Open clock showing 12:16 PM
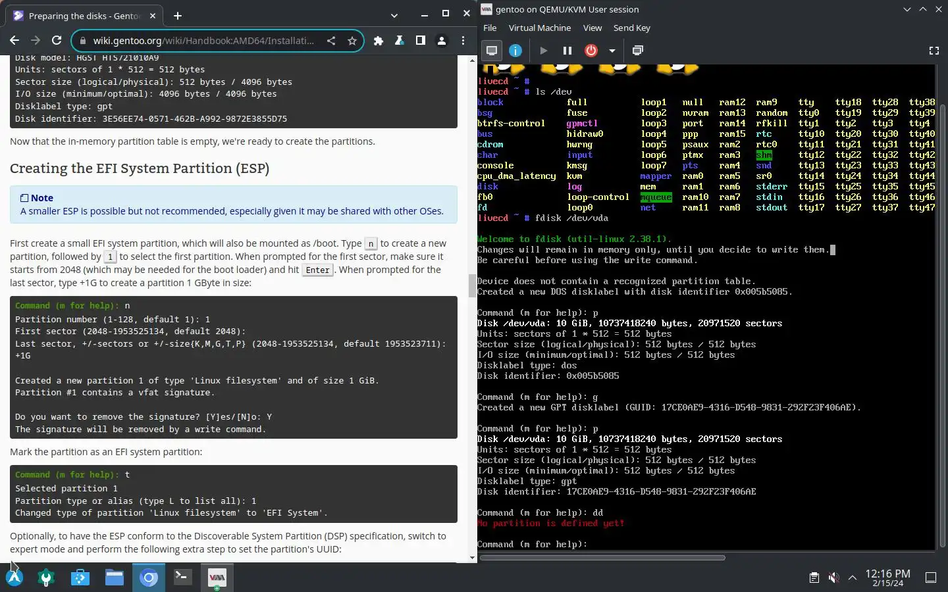The height and width of the screenshot is (592, 948). tap(888, 578)
